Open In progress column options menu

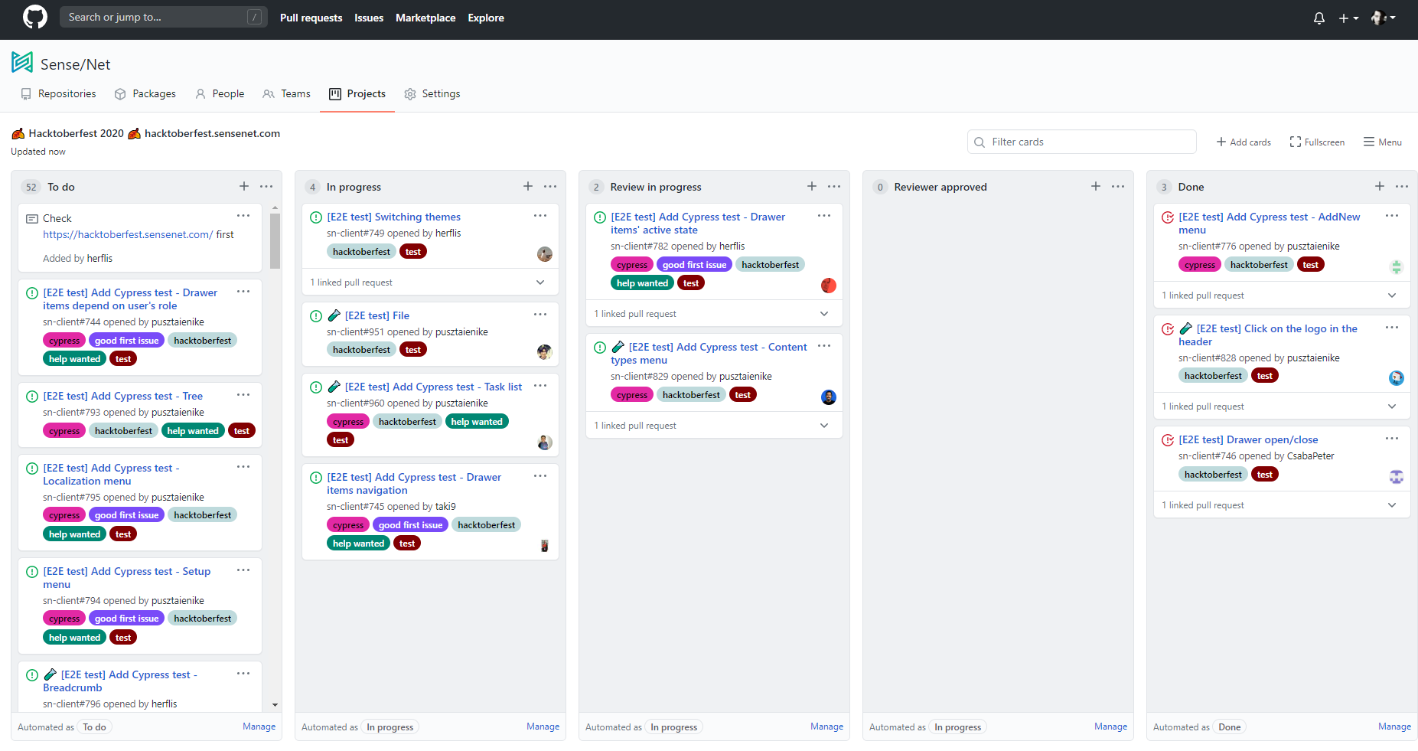point(550,186)
